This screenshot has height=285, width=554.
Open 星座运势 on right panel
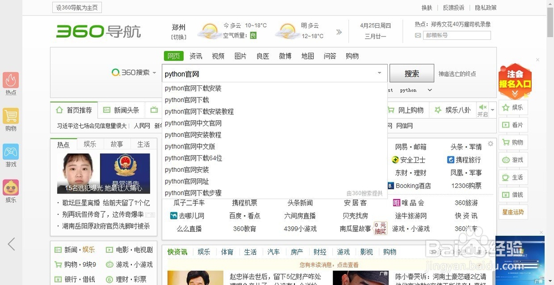pyautogui.click(x=513, y=212)
